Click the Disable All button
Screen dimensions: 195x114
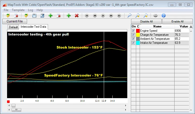coord(146,21)
